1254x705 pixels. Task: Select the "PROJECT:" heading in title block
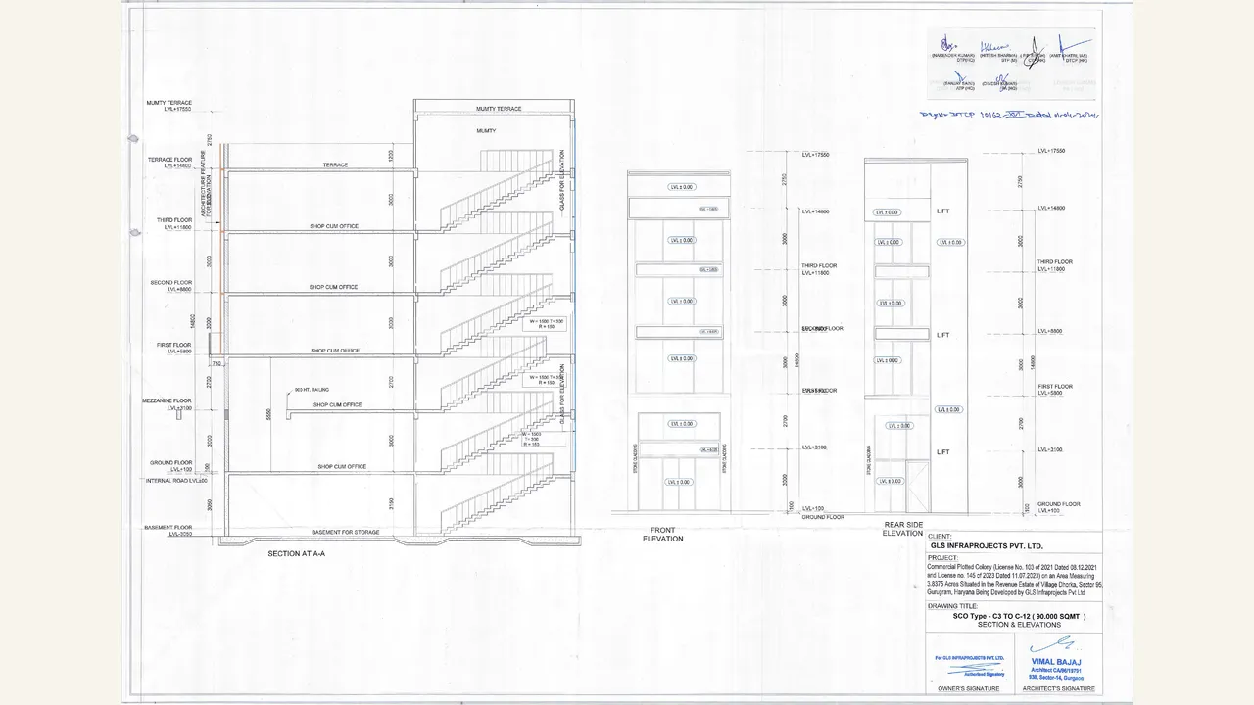click(x=941, y=559)
